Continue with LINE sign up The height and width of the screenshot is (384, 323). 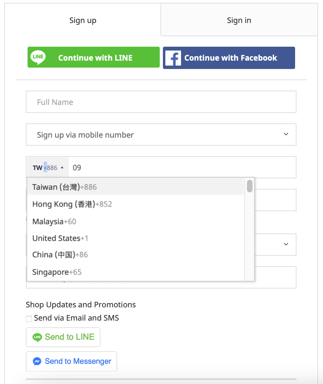93,57
